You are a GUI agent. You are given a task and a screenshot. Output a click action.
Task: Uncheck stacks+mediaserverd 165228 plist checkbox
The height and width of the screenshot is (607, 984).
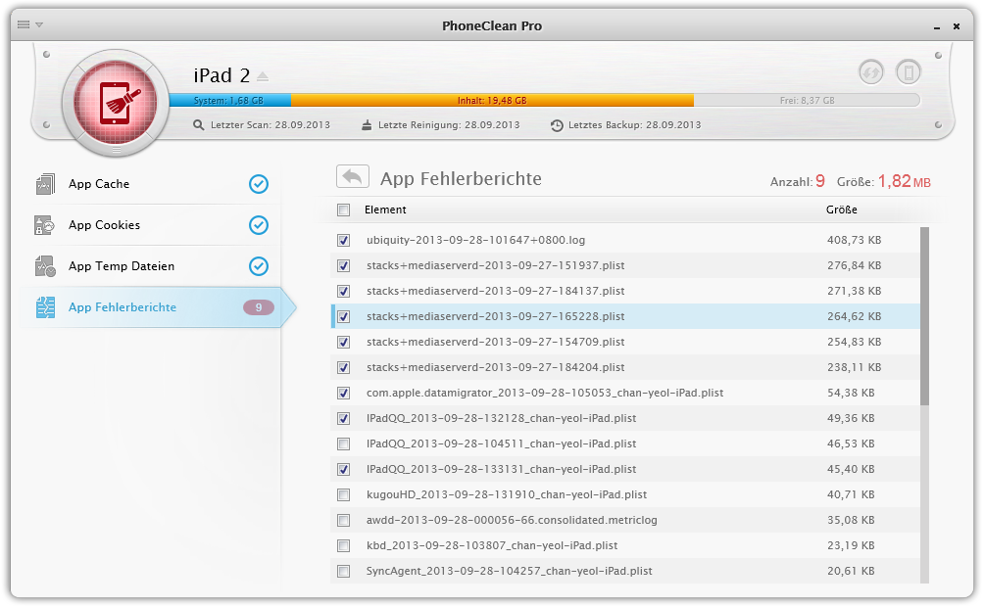click(343, 316)
